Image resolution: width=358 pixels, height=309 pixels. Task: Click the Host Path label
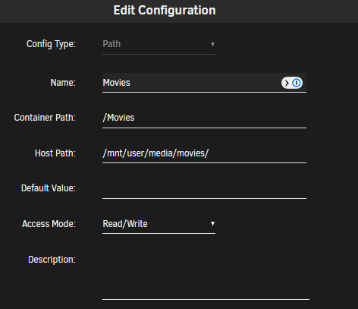click(x=55, y=153)
